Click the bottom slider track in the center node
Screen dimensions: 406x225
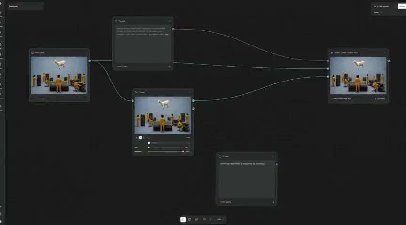click(166, 151)
